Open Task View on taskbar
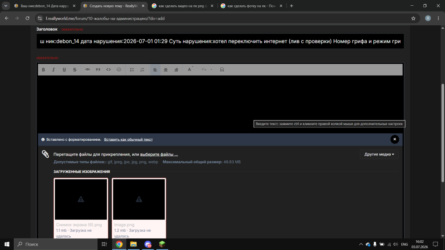 [104, 244]
